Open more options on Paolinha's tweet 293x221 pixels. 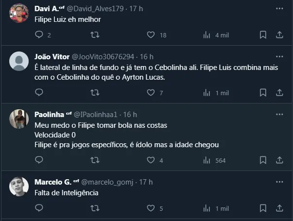pos(279,114)
